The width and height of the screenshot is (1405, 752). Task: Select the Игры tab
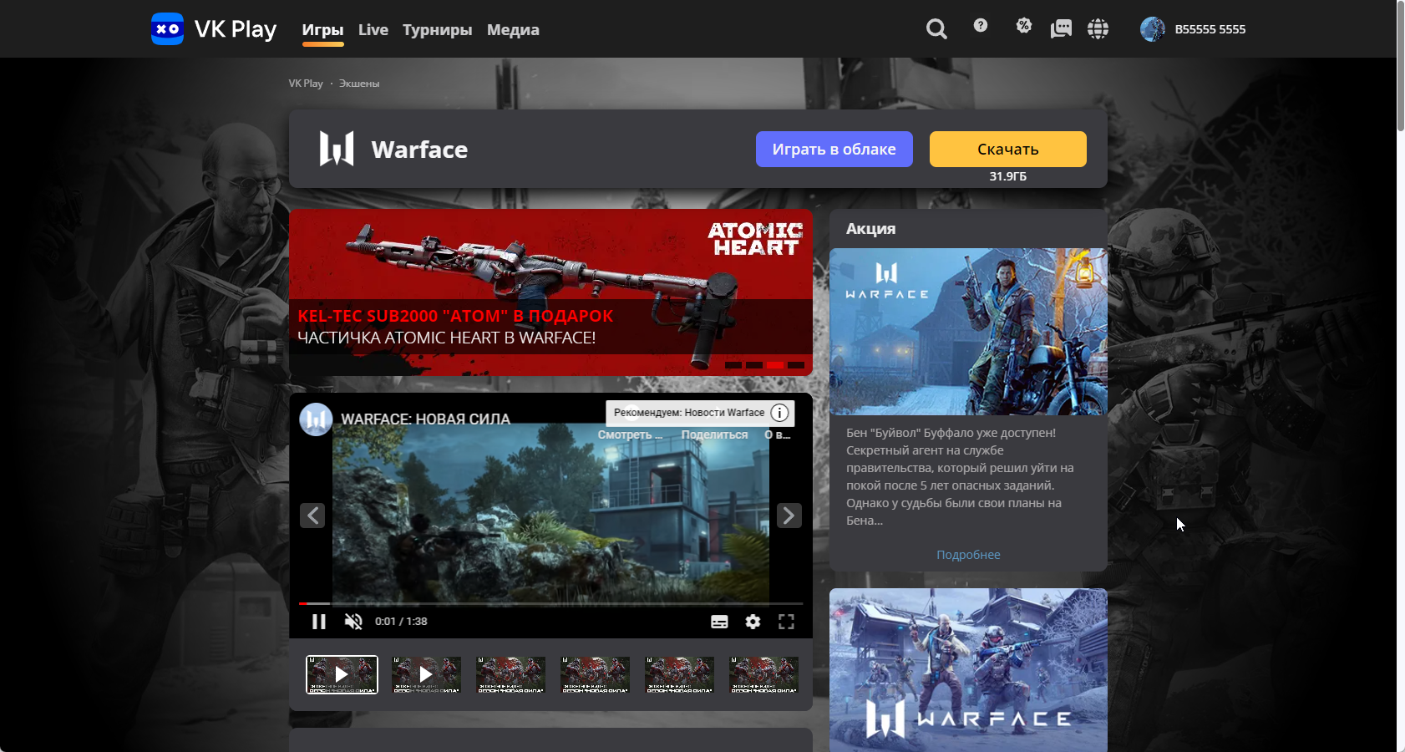tap(322, 30)
